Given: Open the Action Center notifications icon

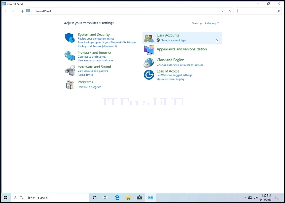Looking at the screenshot, I should pos(277,198).
